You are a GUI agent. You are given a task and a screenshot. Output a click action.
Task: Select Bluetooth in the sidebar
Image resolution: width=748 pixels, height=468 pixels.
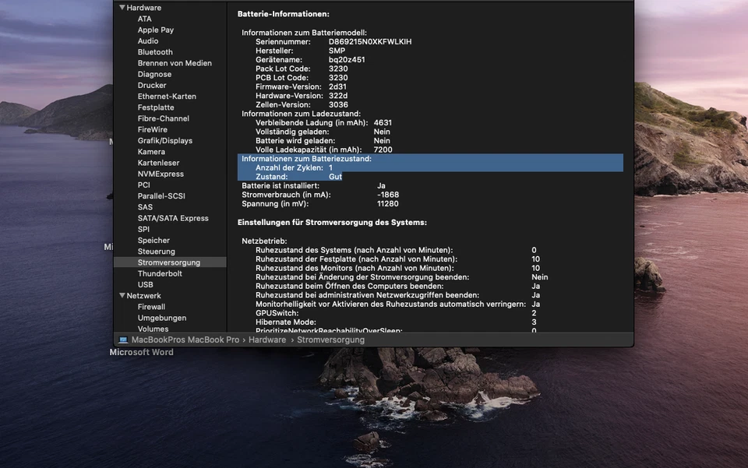(155, 52)
